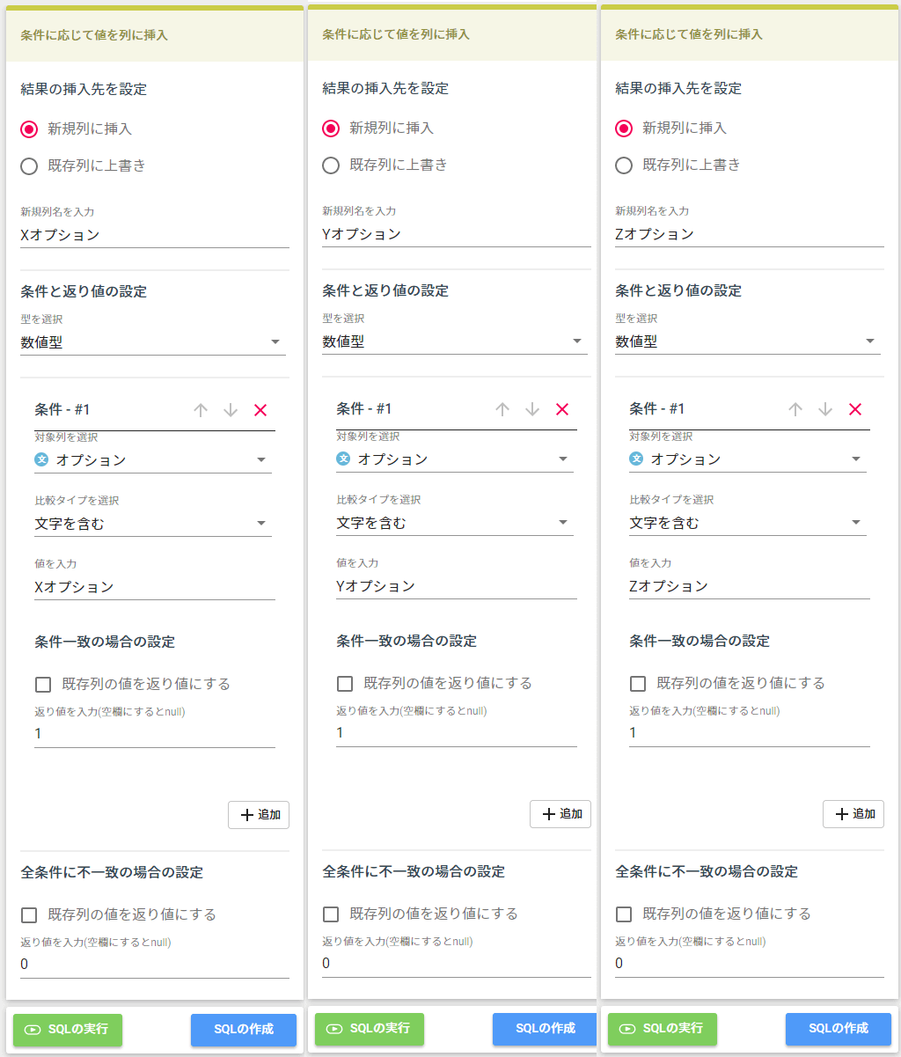
Task: Remove condition #1 in the Zオプション panel
Action: point(855,409)
